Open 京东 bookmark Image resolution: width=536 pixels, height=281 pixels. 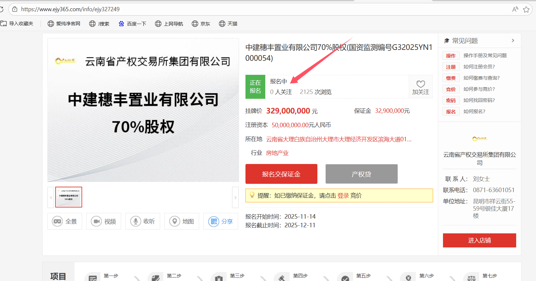[201, 24]
